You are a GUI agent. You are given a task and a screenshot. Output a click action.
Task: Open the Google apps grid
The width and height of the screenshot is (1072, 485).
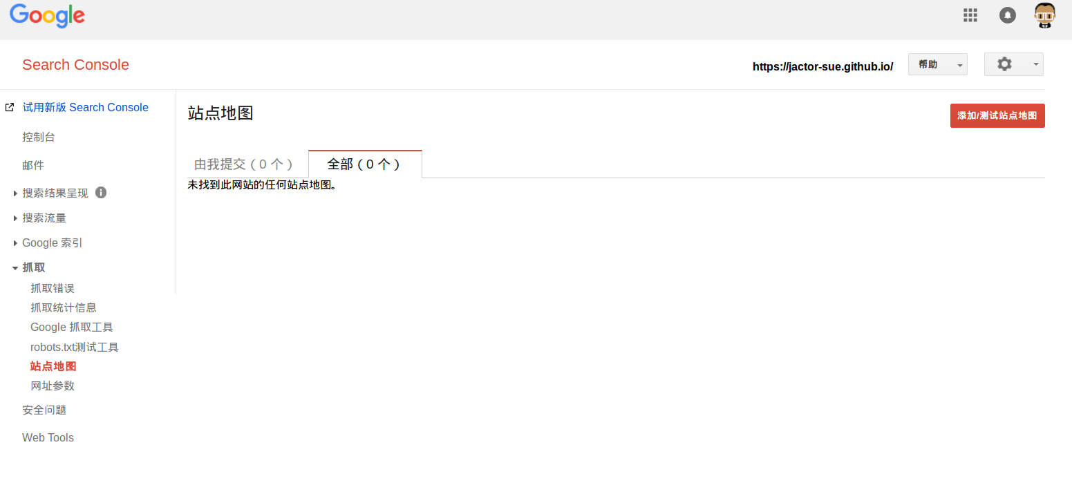pyautogui.click(x=970, y=15)
